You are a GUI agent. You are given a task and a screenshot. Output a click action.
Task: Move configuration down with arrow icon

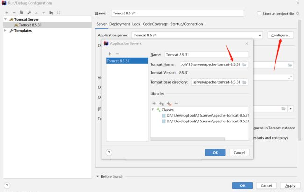pyautogui.click(x=43, y=13)
